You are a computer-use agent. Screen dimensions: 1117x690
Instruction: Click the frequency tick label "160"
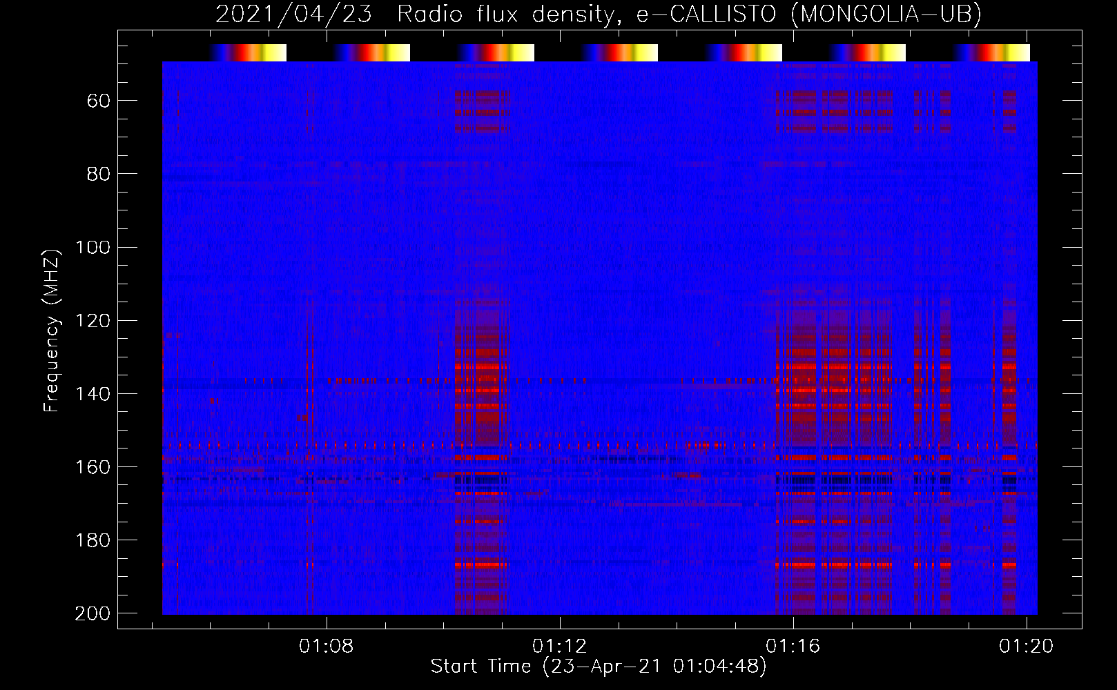click(93, 466)
